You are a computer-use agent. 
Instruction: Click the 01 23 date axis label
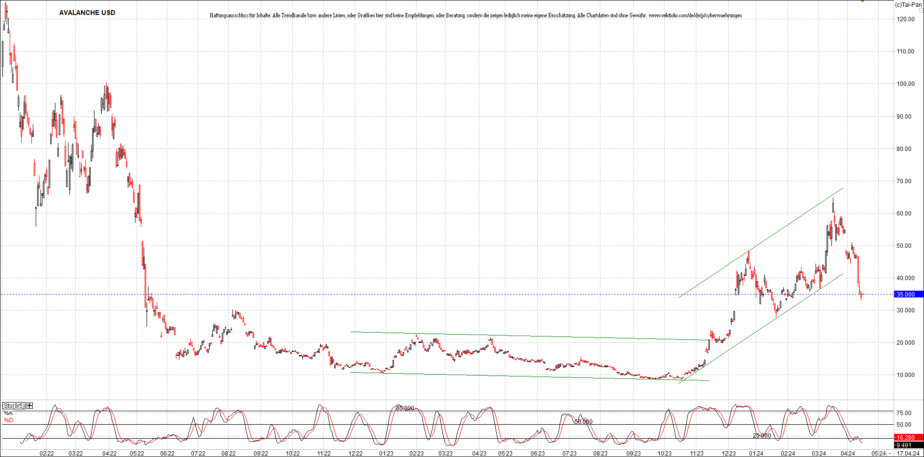pyautogui.click(x=386, y=454)
